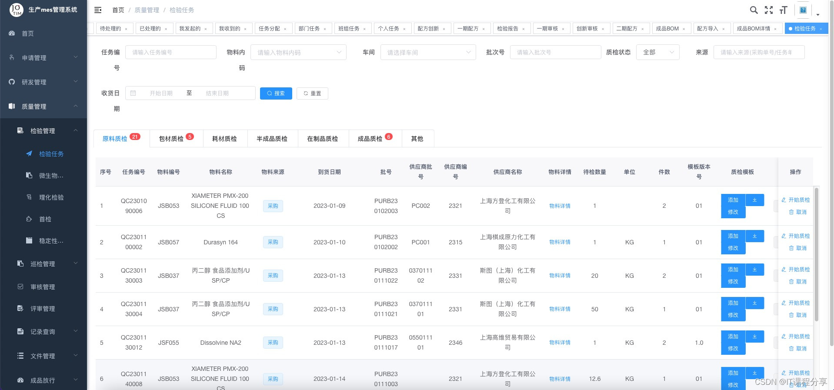The image size is (834, 390).
Task: Click the 重置 reset button
Action: tap(312, 93)
